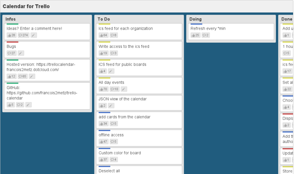Click the 34 votes badge on add cards card
Viewport: 298px width, 174px height.
(x=103, y=124)
